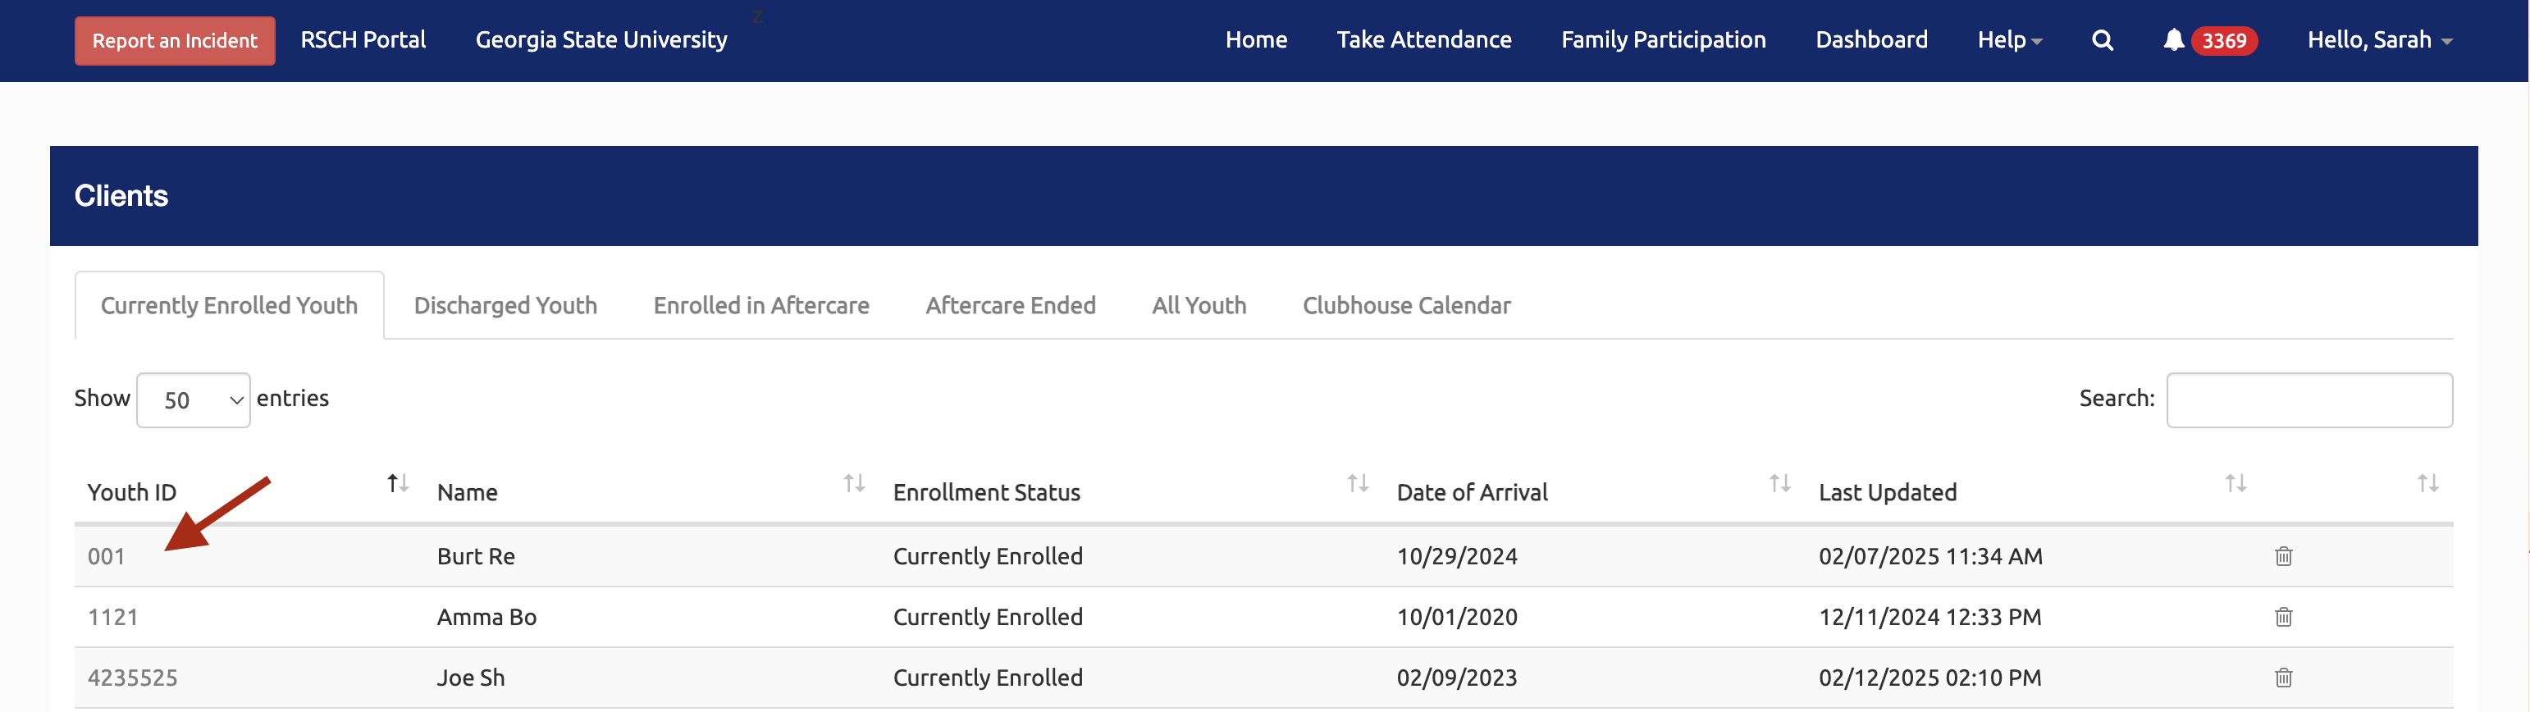Sort by Enrollment Status column
Screen dimensions: 2530x712
986,492
